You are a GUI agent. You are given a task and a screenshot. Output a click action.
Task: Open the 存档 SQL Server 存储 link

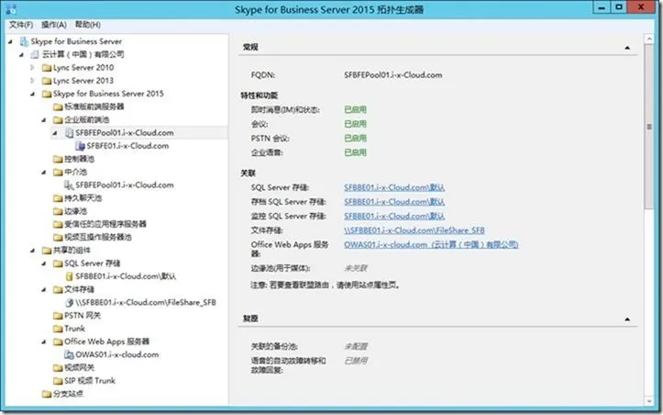tap(394, 202)
